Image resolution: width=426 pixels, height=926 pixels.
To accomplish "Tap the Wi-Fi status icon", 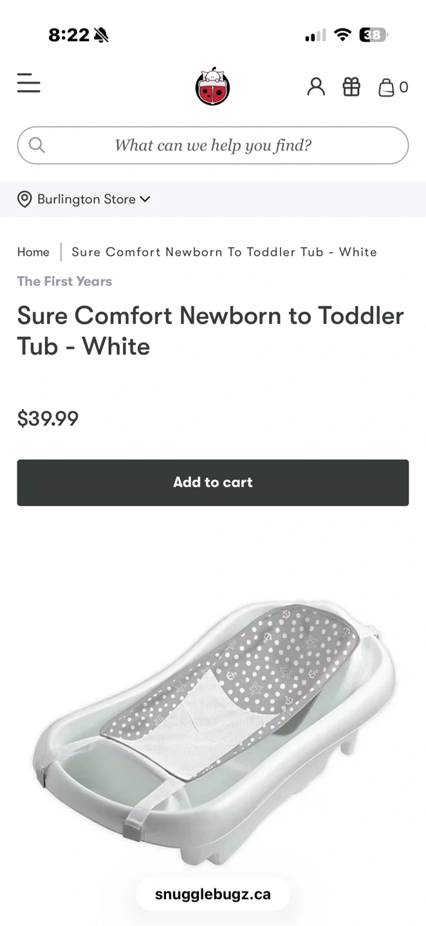I will [343, 35].
